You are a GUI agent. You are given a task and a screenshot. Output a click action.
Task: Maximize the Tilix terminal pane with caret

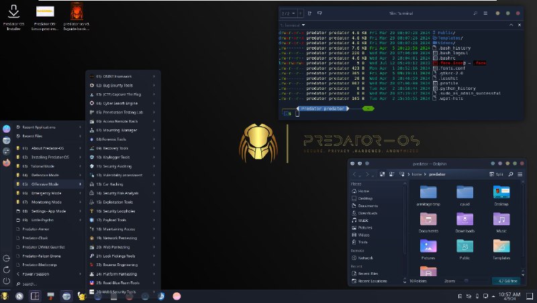(511, 25)
